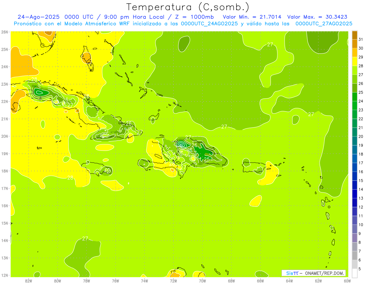
Task: Click the 24N latitude axis label
Action: click(5, 67)
